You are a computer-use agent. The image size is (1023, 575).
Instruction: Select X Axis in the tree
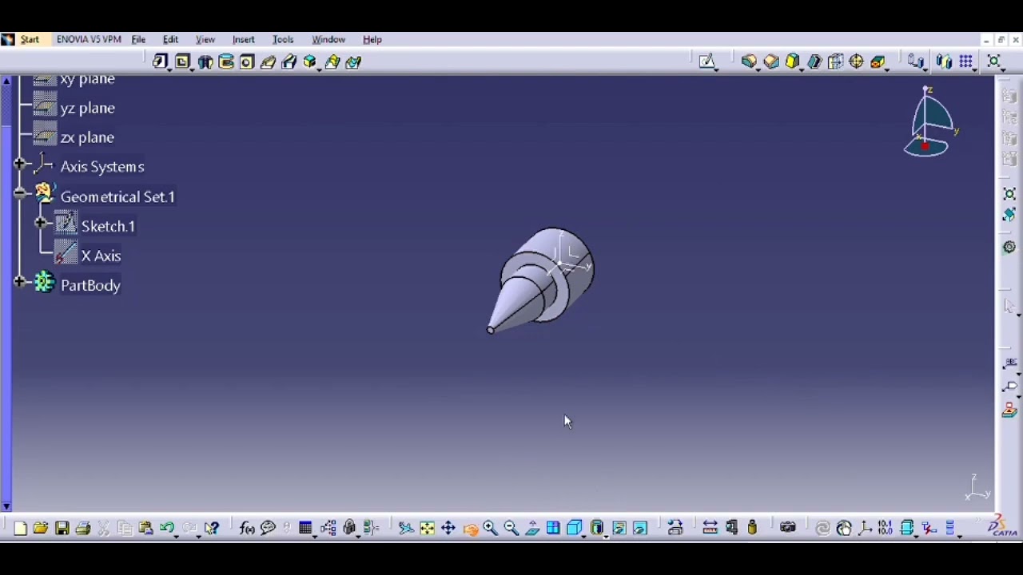101,256
